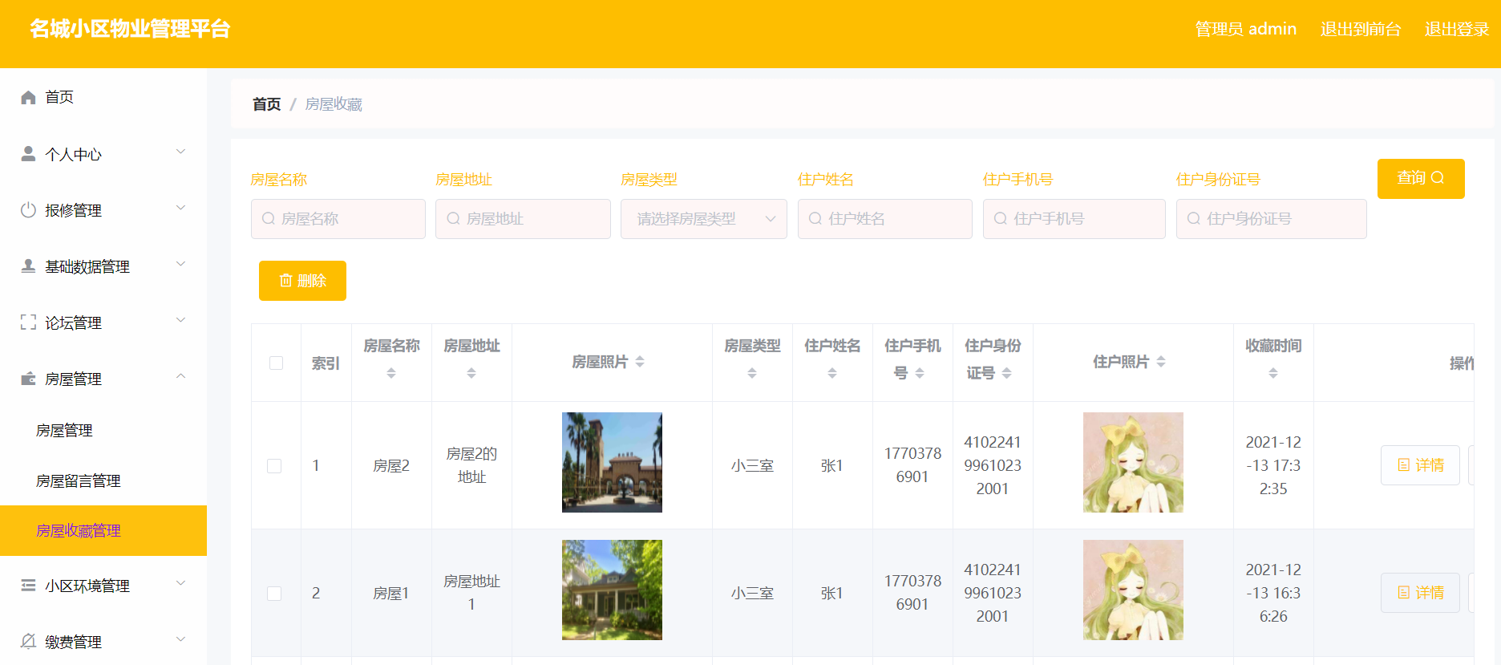Screen dimensions: 1501x665
Task: Click the sort arrows on 住户照片 column
Action: 1161,362
